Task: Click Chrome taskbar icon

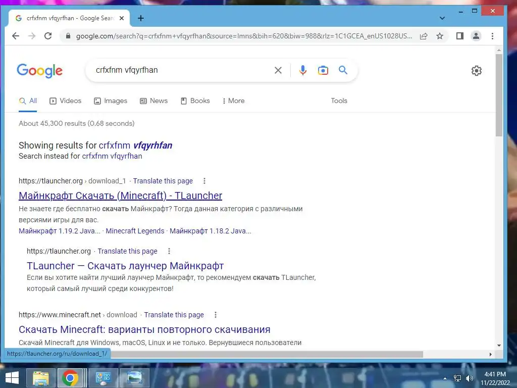Action: click(70, 378)
